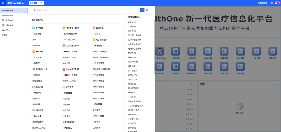Open 病历文件管理(旧) menu entry
Viewport: 281px width, 132px height.
pyautogui.click(x=100, y=52)
